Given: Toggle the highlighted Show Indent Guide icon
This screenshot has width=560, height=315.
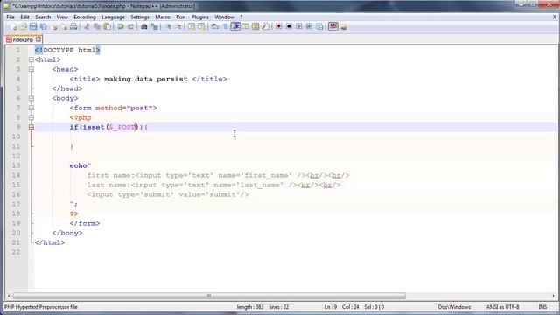Looking at the screenshot, I should click(x=235, y=26).
